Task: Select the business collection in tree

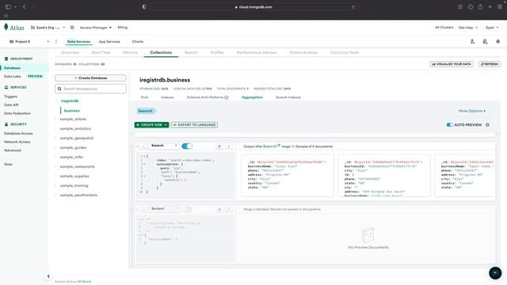Action: click(71, 111)
